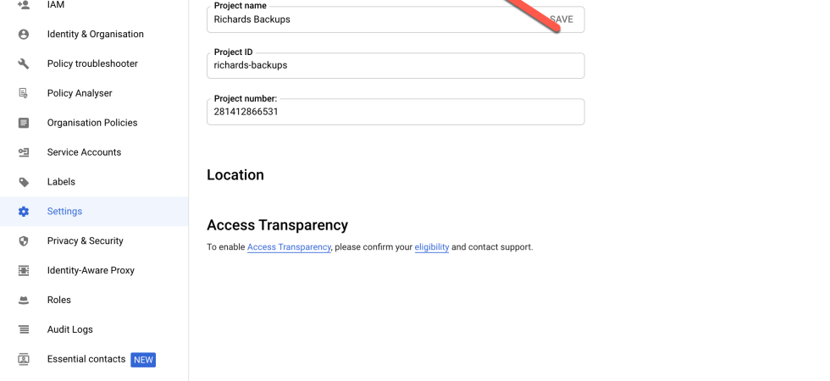Follow the eligibility link

point(431,247)
